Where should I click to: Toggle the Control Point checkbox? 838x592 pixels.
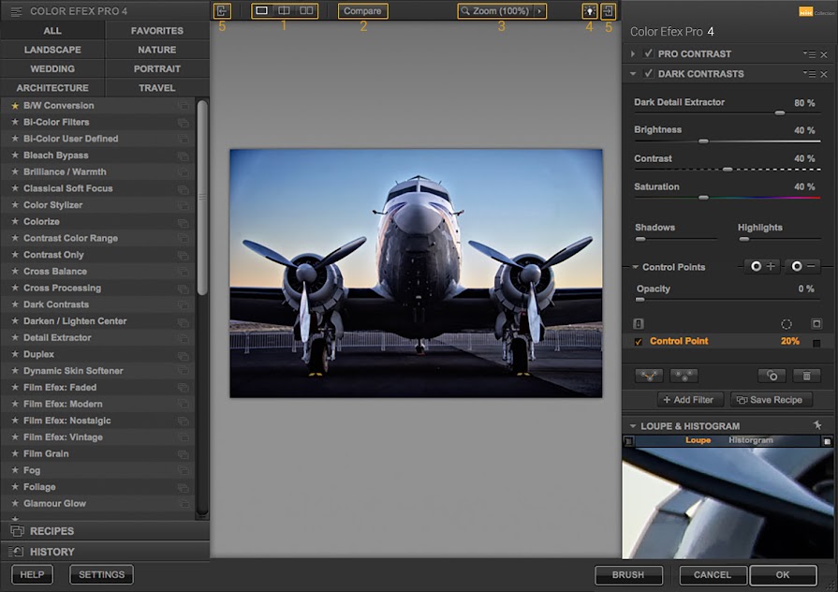tap(639, 342)
